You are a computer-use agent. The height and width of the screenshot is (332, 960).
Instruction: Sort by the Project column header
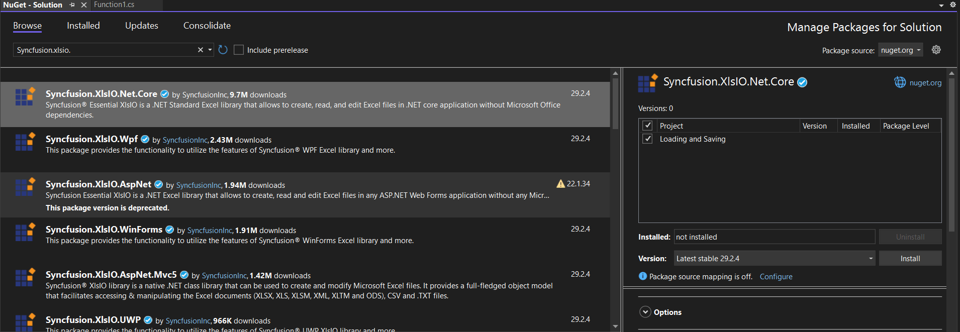coord(671,126)
